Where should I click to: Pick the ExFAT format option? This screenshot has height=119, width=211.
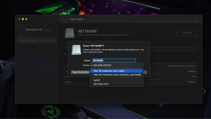pos(116,80)
